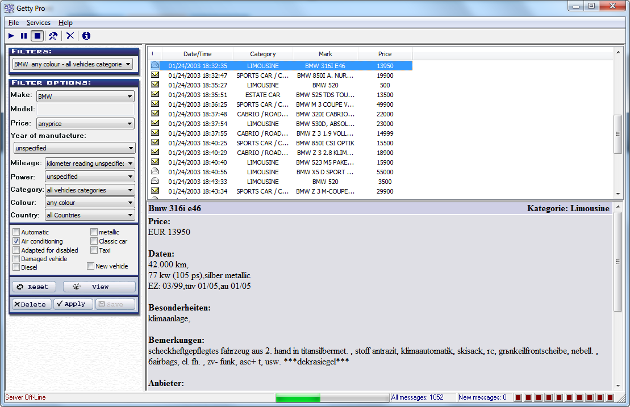Open the Filters dropdown showing BMW any colour
630x407 pixels.
[72, 64]
